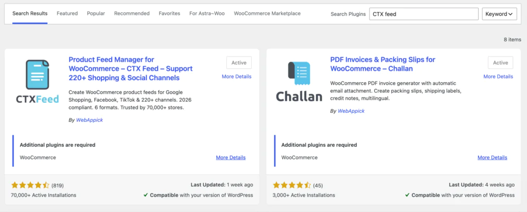The image size is (527, 212).
Task: Open the Recommended plugins tab
Action: pos(132,13)
